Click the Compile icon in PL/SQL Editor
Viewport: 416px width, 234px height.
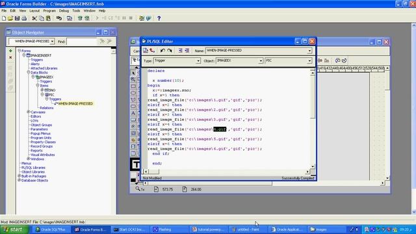(146, 51)
